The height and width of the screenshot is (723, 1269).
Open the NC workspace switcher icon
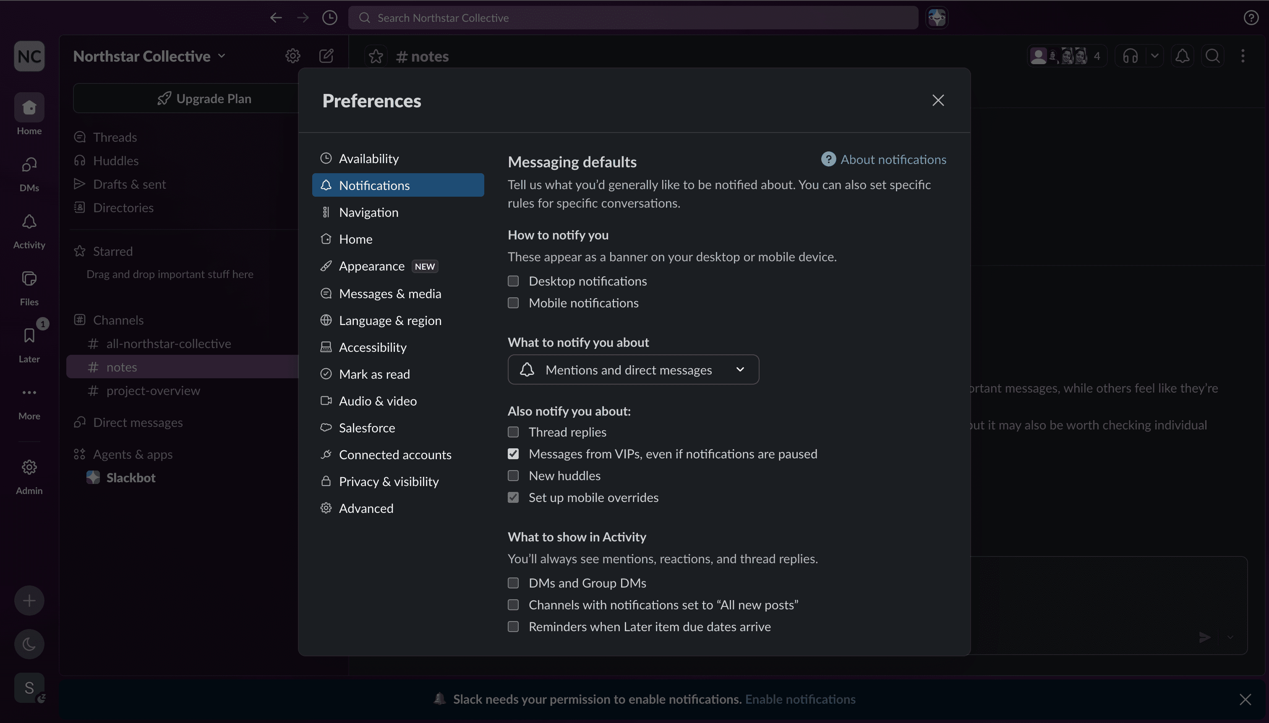(29, 56)
